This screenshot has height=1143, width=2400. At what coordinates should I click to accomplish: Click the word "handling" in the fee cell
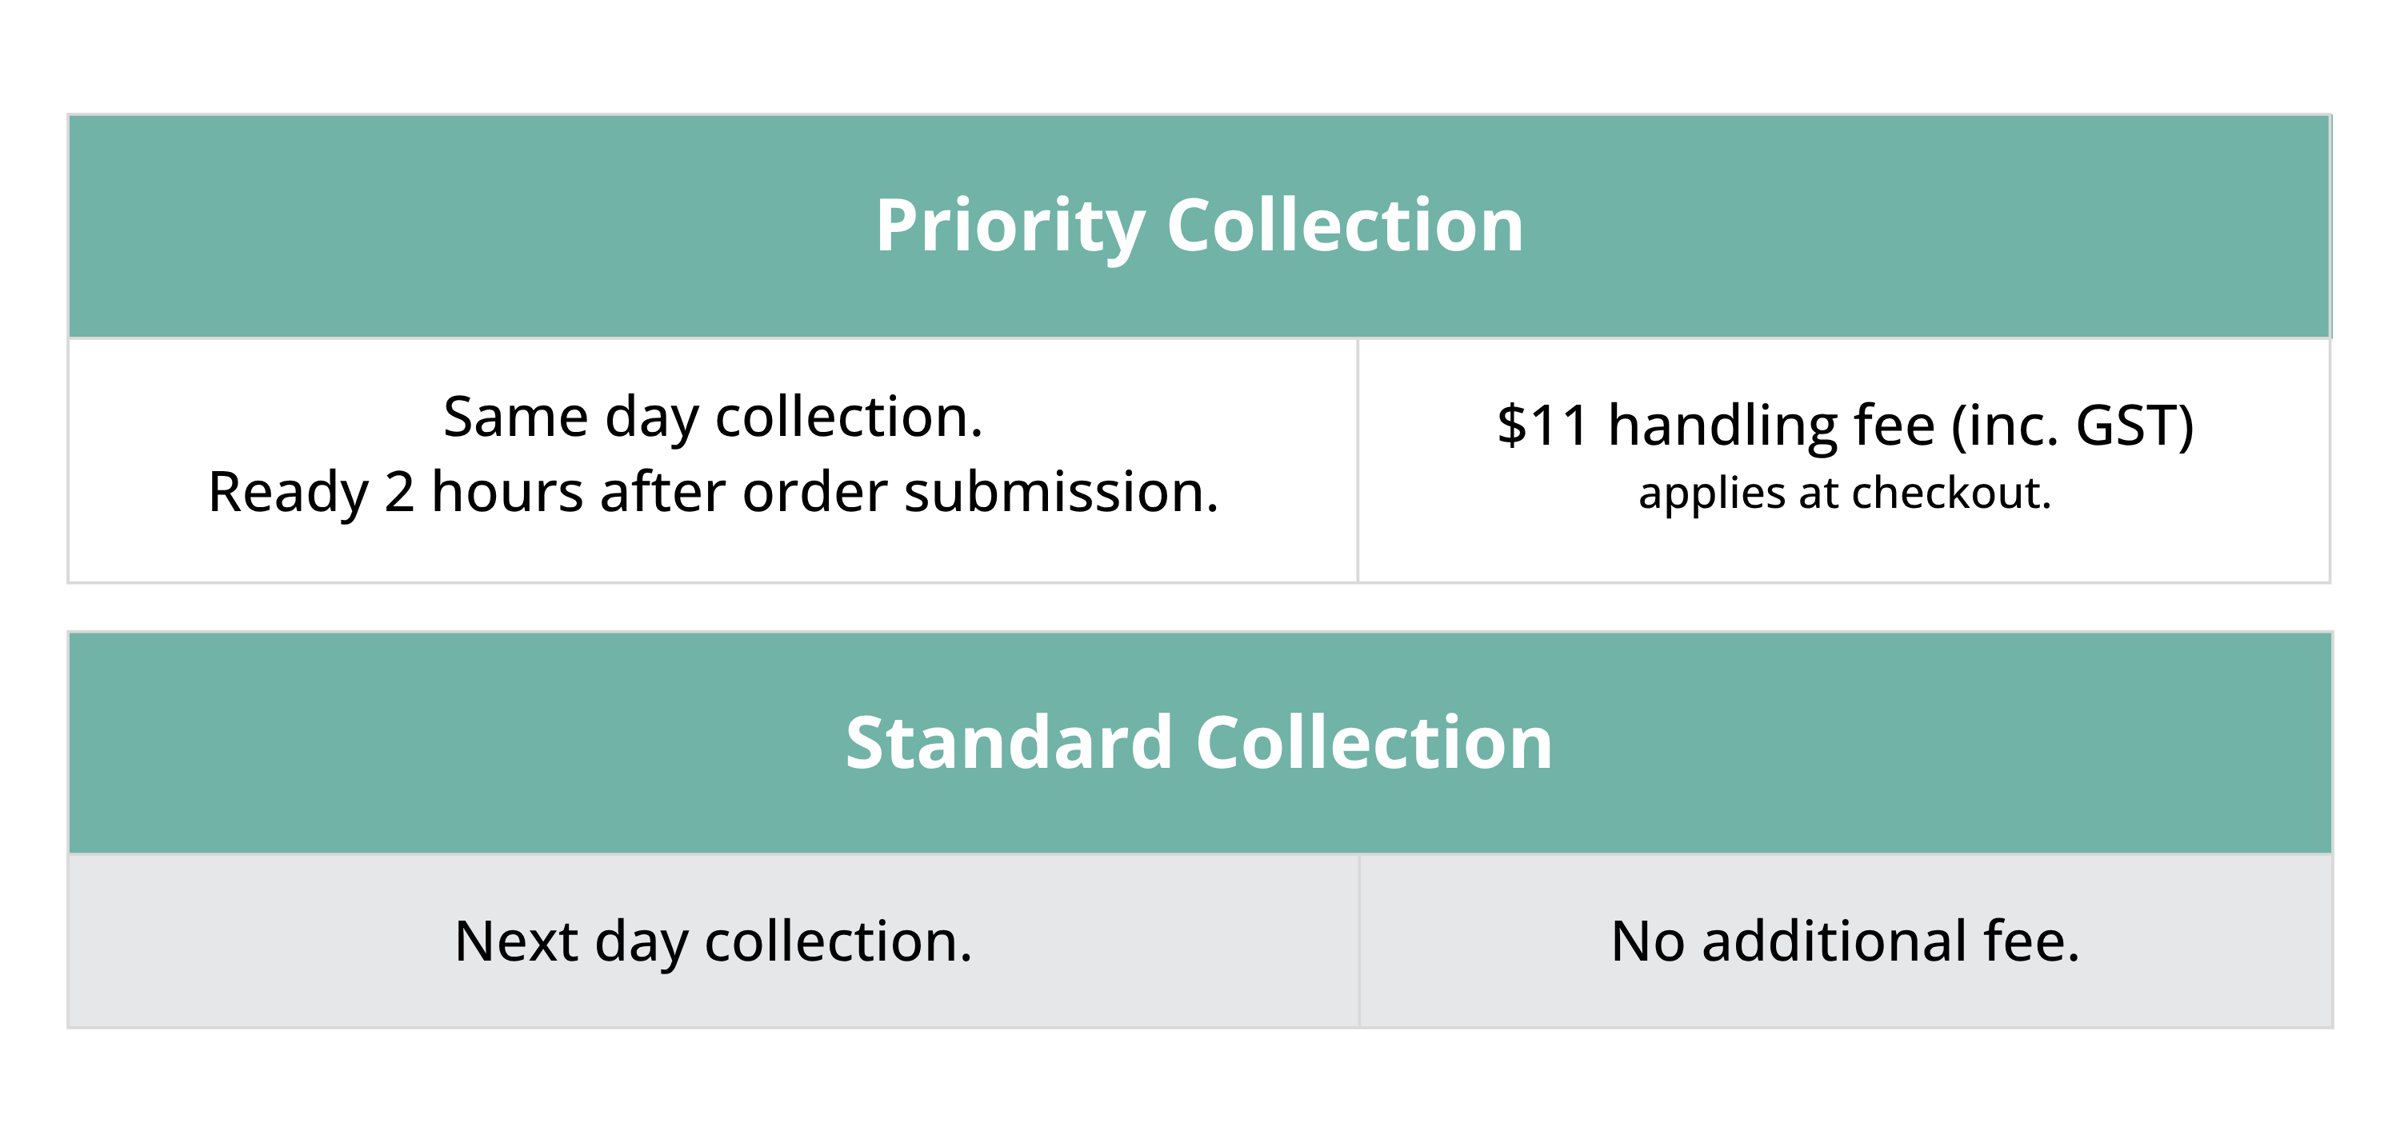click(x=1722, y=425)
